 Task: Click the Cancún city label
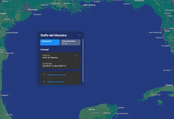[x=121, y=108]
